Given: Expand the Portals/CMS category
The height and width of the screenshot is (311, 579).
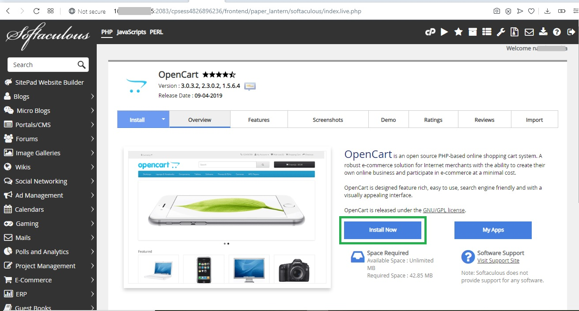Looking at the screenshot, I should [x=92, y=124].
